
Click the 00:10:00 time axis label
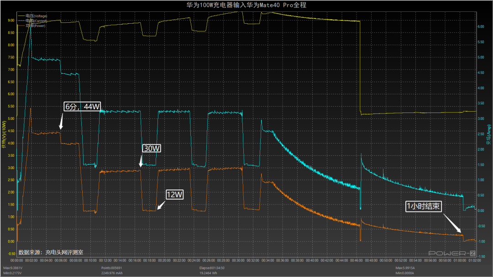point(90,261)
